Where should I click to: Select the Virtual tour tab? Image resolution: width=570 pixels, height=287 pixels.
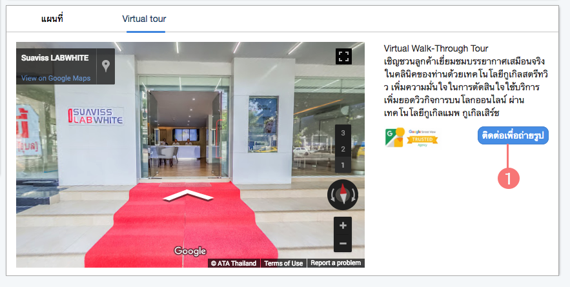[144, 18]
